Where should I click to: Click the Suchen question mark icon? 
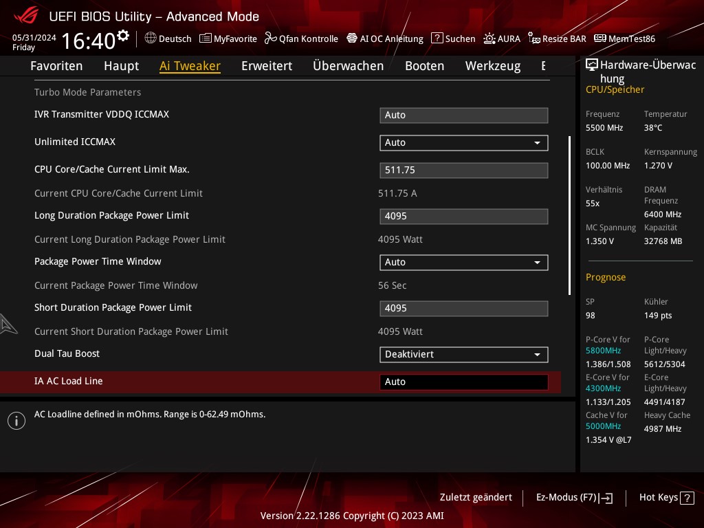tap(437, 38)
